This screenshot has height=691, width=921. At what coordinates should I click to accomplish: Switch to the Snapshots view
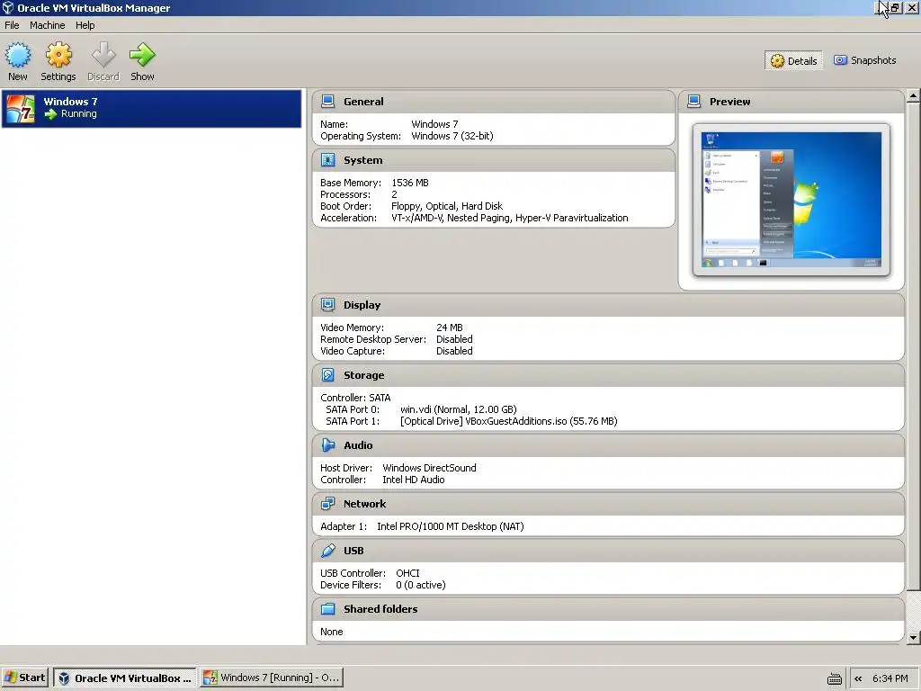pyautogui.click(x=865, y=60)
